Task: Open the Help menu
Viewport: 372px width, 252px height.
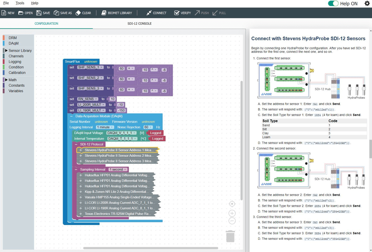Action: 35,3
